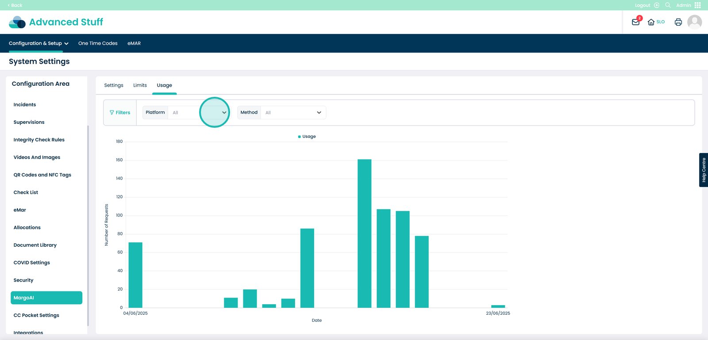Switch to the Settings tab

coord(114,85)
